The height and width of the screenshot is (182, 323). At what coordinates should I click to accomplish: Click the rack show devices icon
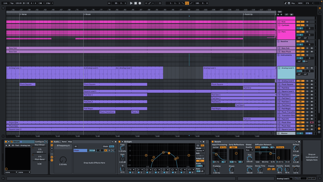point(52,160)
